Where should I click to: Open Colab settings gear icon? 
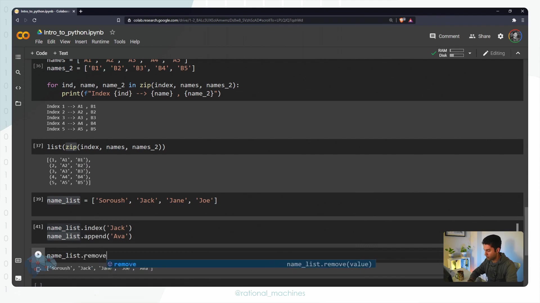[500, 36]
